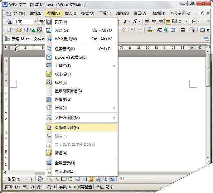Viewport: 213px width, 193px height.
Task: Open the underline style dropdown arrow
Action: 129,21
